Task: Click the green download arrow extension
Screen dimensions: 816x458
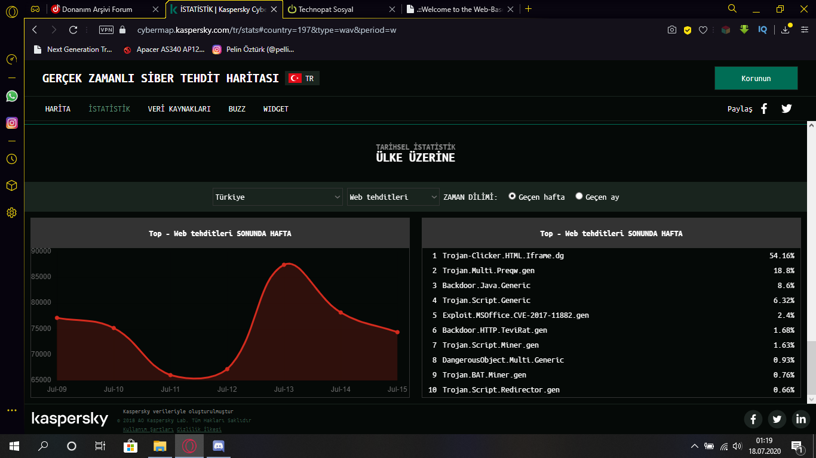Action: click(x=744, y=29)
